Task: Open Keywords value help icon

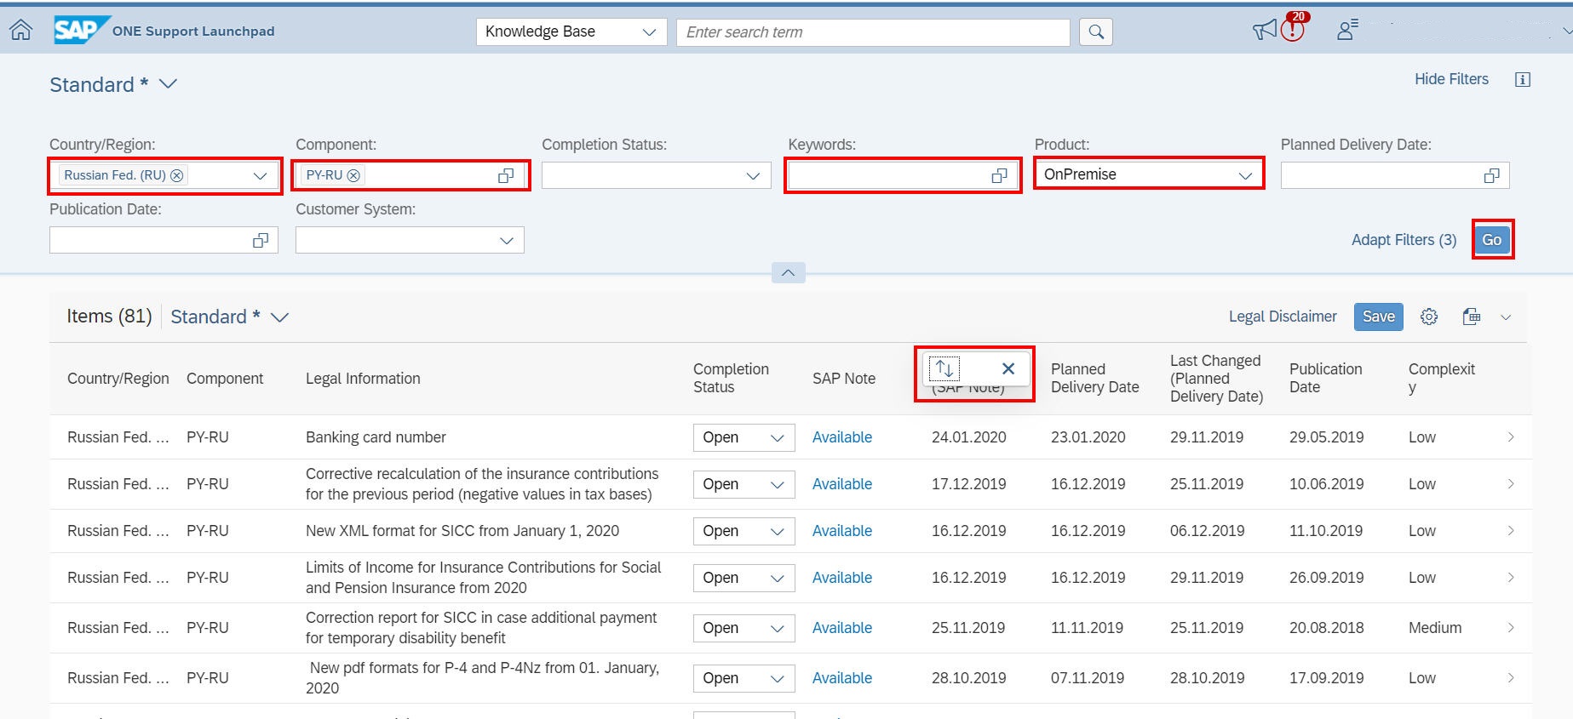Action: 1000,175
